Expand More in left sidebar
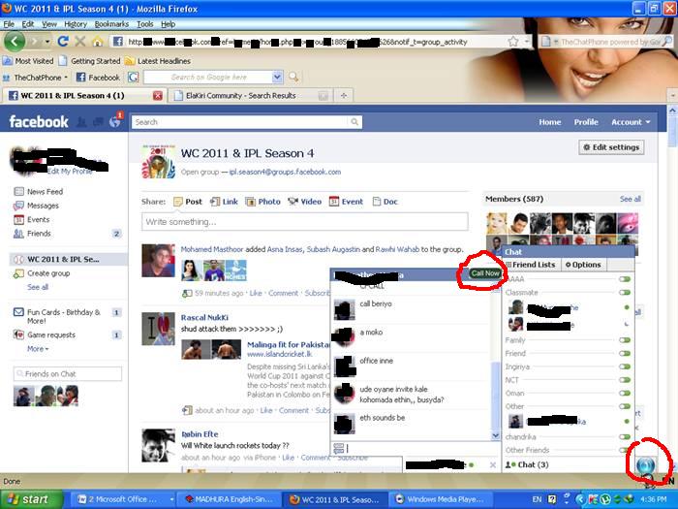This screenshot has height=509, width=678. pyautogui.click(x=38, y=349)
